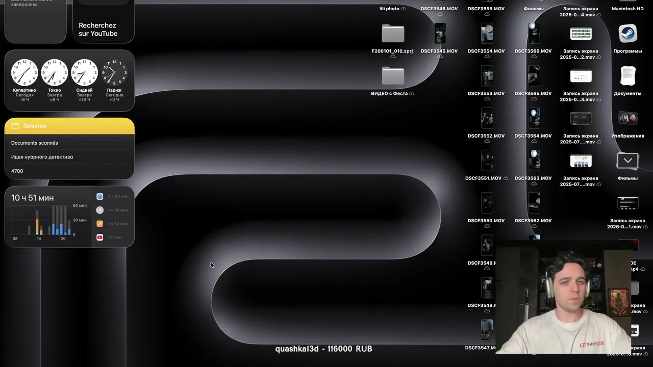
Task: Select the DSCF3553.MOV video file
Action: [x=487, y=76]
